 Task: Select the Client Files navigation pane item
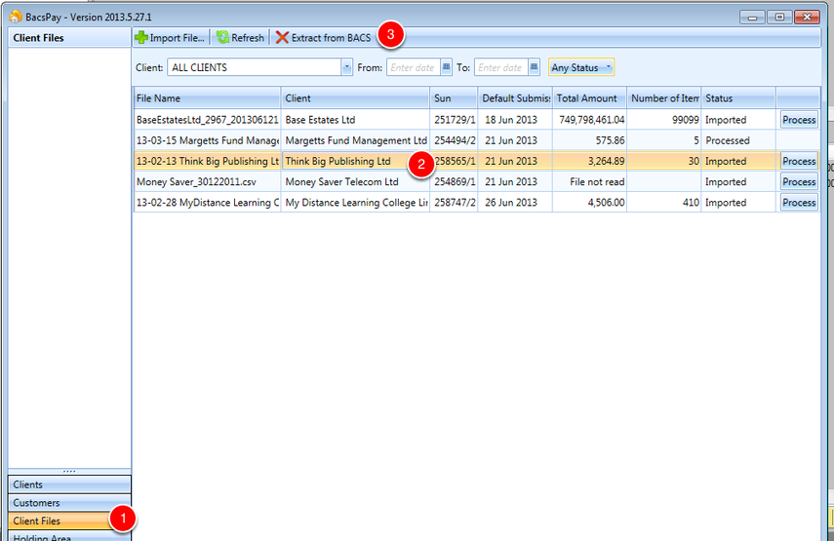point(69,521)
